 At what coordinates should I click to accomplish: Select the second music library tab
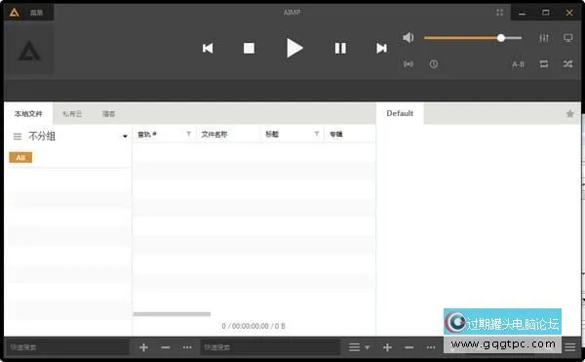72,114
